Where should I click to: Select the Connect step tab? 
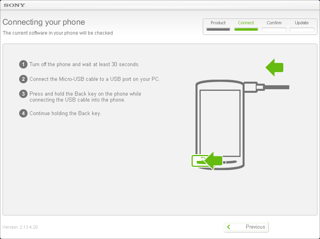246,23
